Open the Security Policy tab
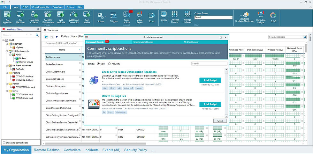 pos(135,150)
